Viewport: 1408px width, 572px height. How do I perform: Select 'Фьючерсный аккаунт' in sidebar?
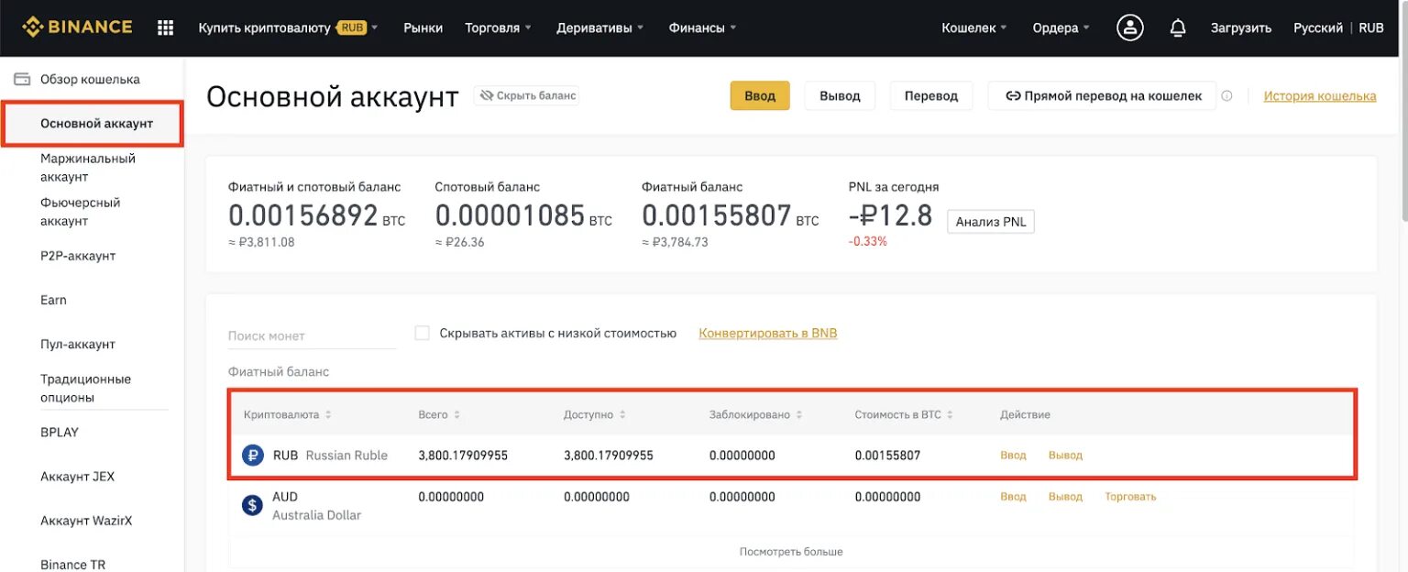(80, 211)
